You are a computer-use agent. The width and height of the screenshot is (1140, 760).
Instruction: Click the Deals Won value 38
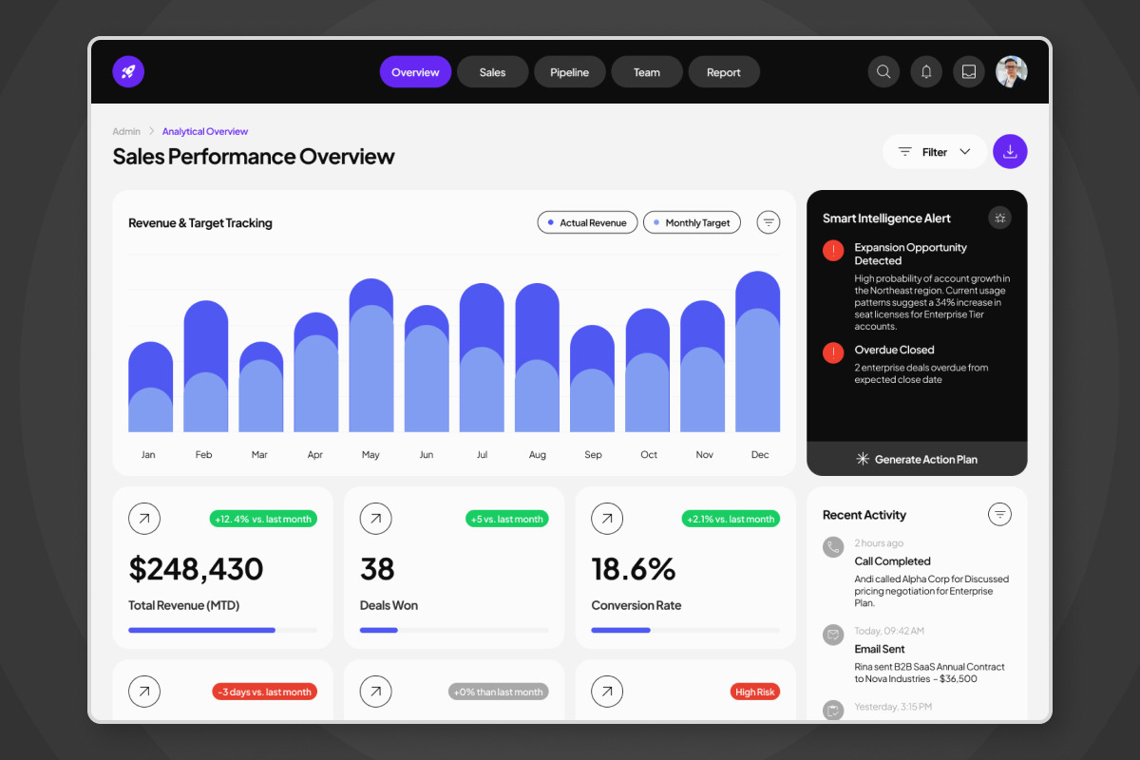click(377, 569)
